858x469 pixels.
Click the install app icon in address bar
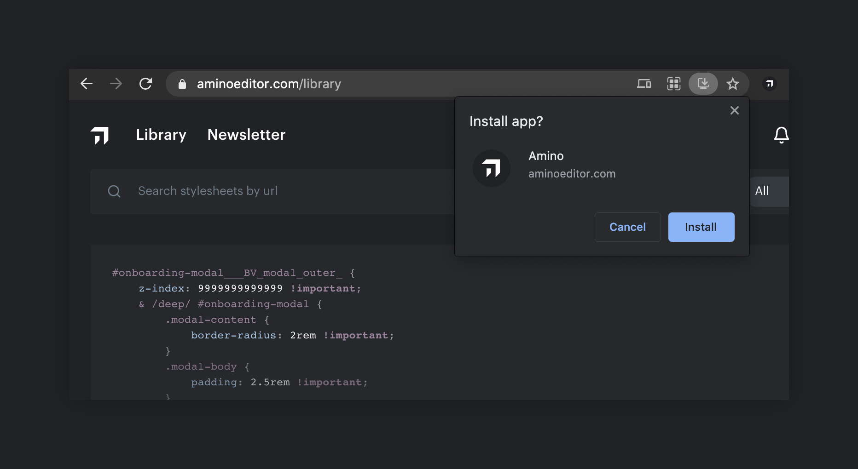click(x=703, y=84)
